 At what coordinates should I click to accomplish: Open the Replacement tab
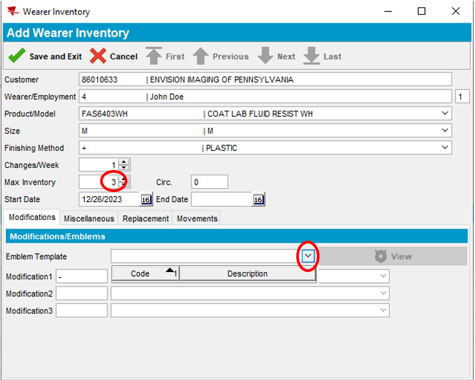pos(145,219)
